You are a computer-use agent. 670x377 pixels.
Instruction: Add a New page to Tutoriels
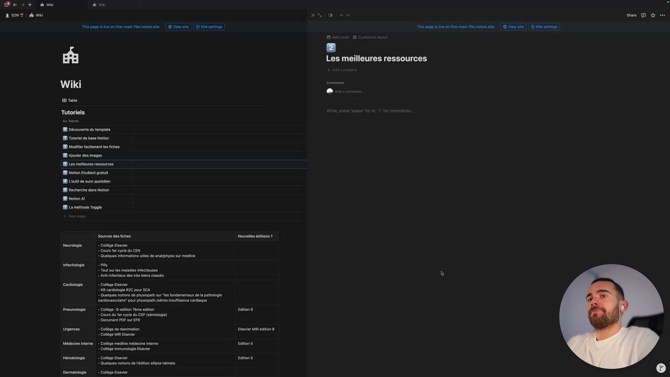(x=74, y=216)
